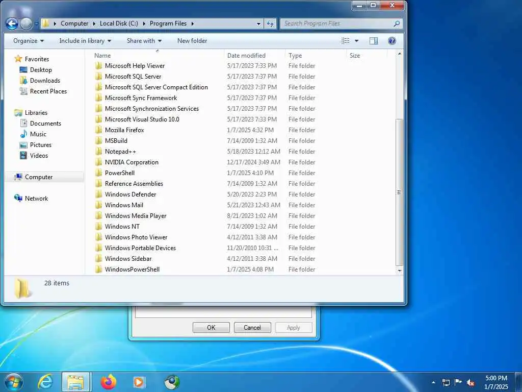Click the taskbar clock showing 5:00 PM

coord(496,382)
